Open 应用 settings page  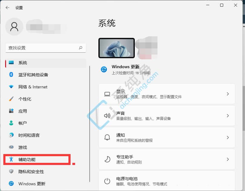point(46,111)
